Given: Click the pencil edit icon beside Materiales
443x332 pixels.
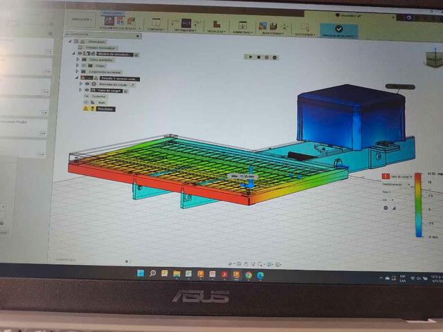Looking at the screenshot, I should 132,85.
